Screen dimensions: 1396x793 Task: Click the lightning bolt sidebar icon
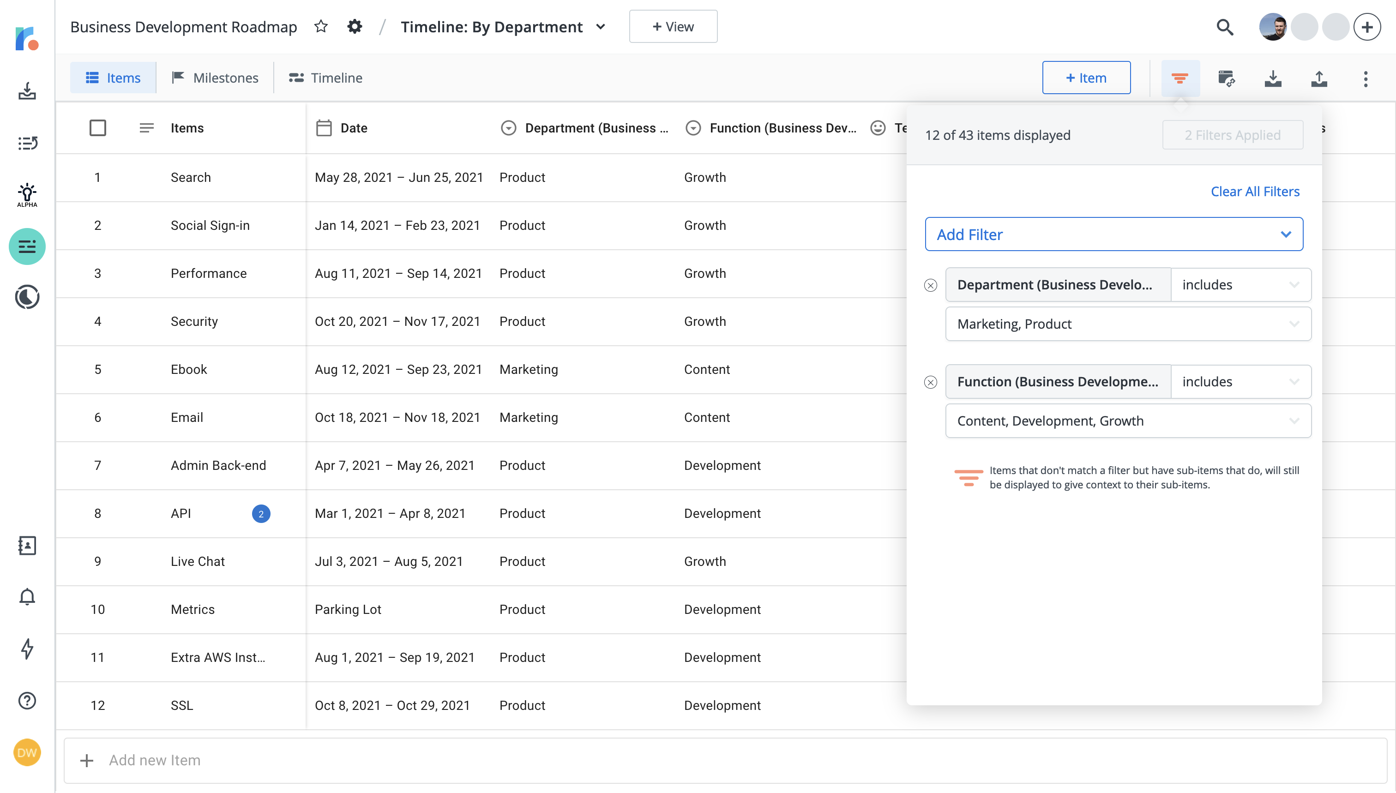(27, 649)
